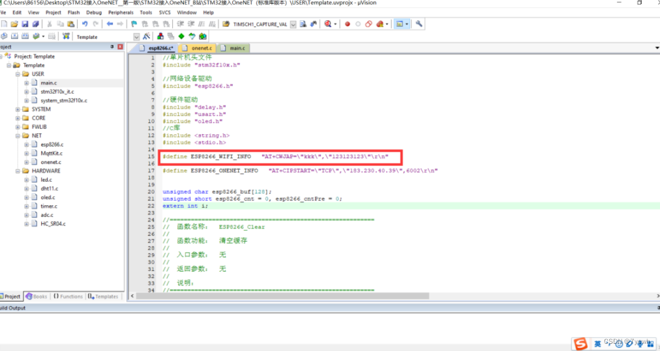Select the esp8266.c* editor tab
660x351 pixels.
156,48
